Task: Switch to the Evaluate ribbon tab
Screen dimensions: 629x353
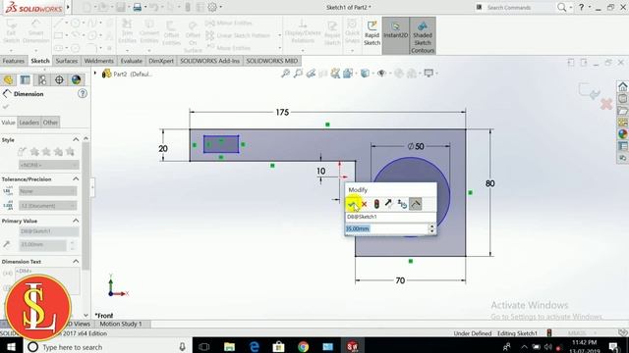Action: click(x=131, y=61)
